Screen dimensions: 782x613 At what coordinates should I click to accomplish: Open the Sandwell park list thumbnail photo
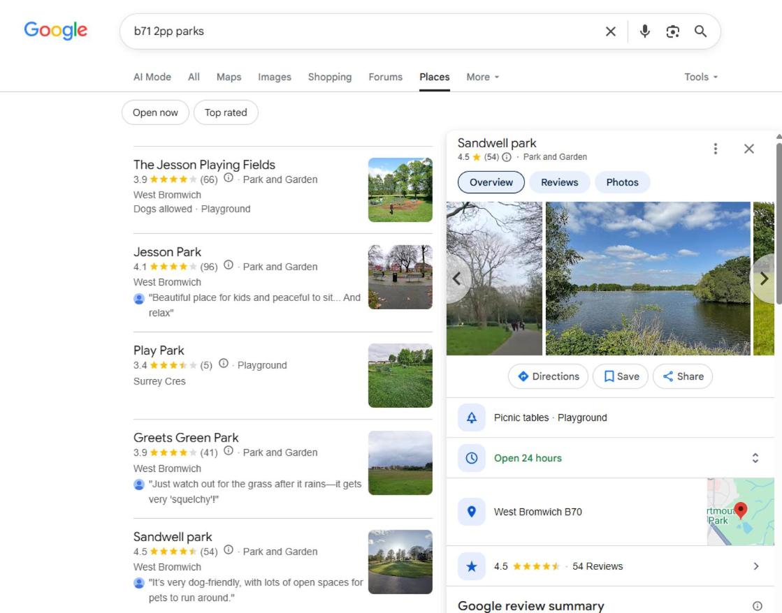[400, 561]
